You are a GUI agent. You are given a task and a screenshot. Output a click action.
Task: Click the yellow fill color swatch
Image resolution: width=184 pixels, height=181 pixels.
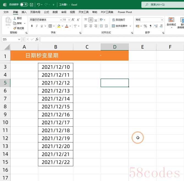(59, 26)
